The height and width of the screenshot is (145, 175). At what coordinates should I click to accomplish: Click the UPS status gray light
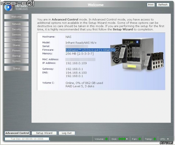point(168,139)
